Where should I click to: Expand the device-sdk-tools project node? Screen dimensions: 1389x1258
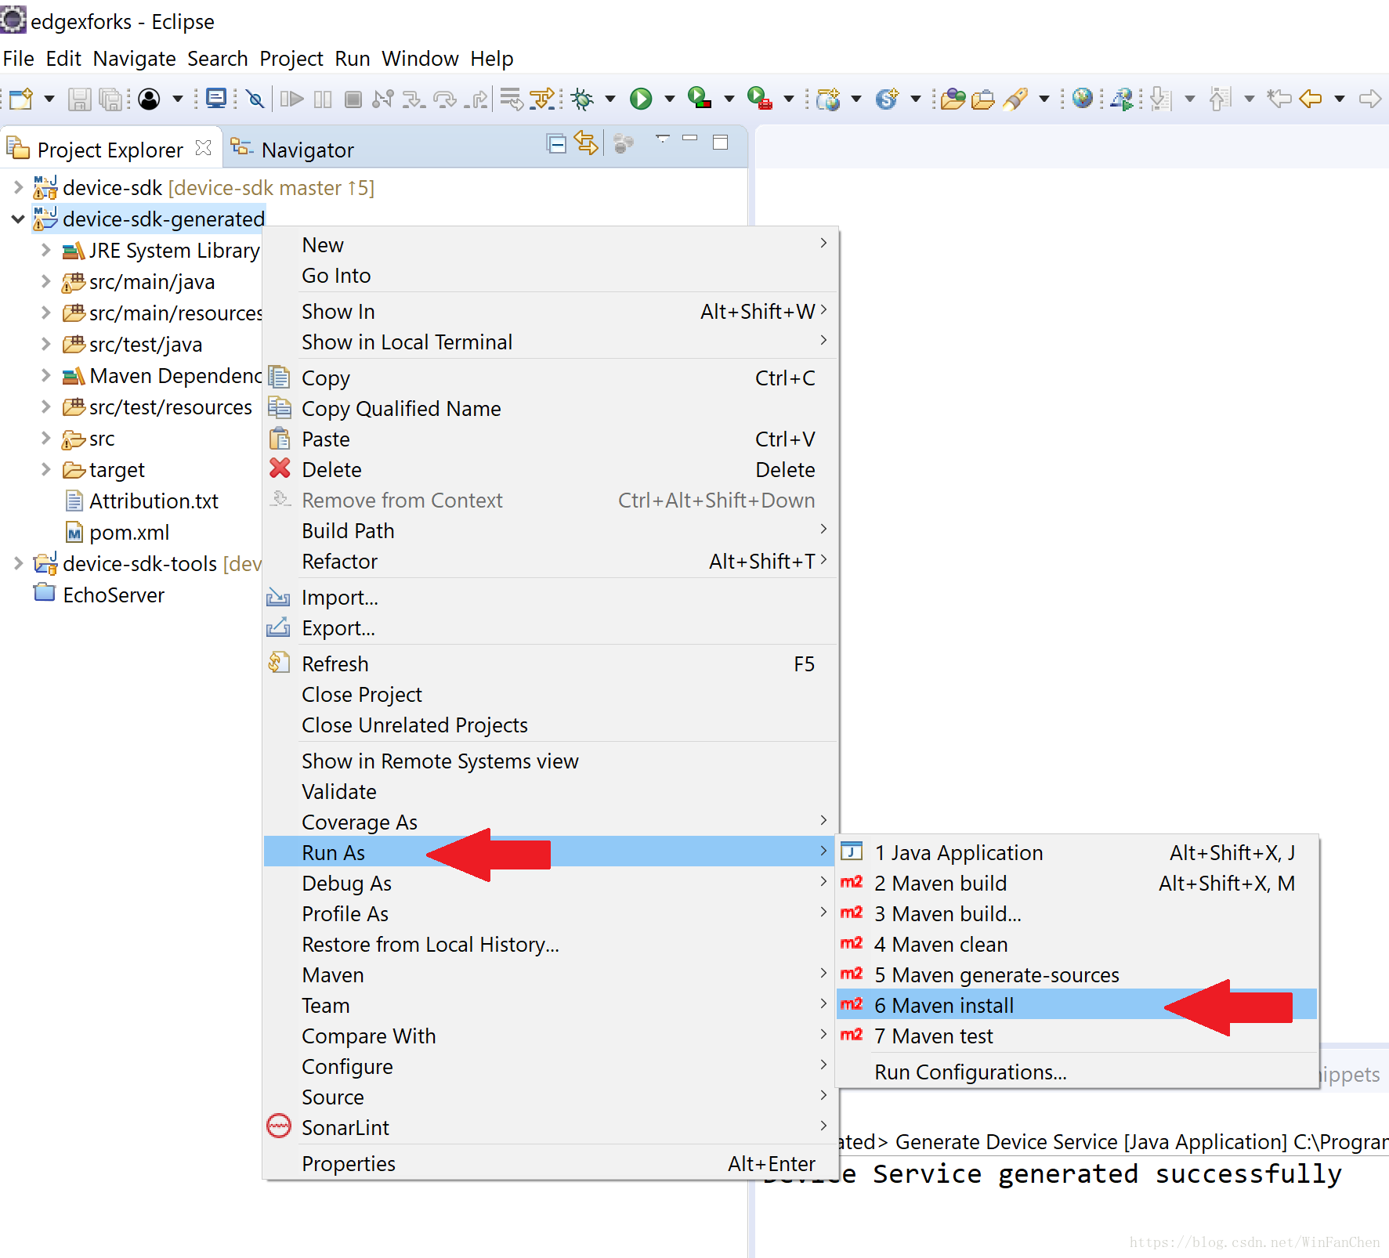coord(18,563)
